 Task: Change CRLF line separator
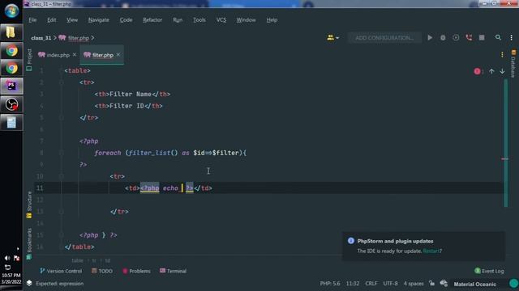tap(371, 284)
